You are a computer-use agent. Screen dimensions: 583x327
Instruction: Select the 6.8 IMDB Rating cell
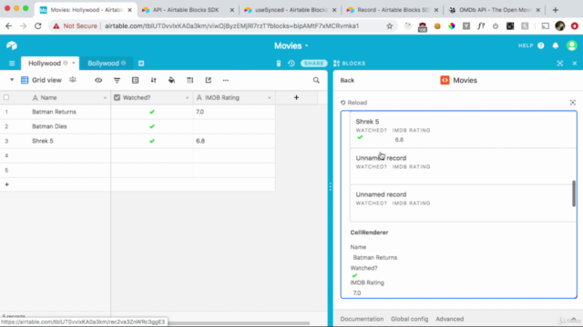click(234, 141)
